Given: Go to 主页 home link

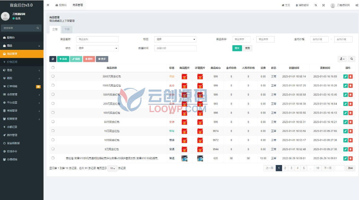Looking at the screenshot, I should pyautogui.click(x=286, y=5).
